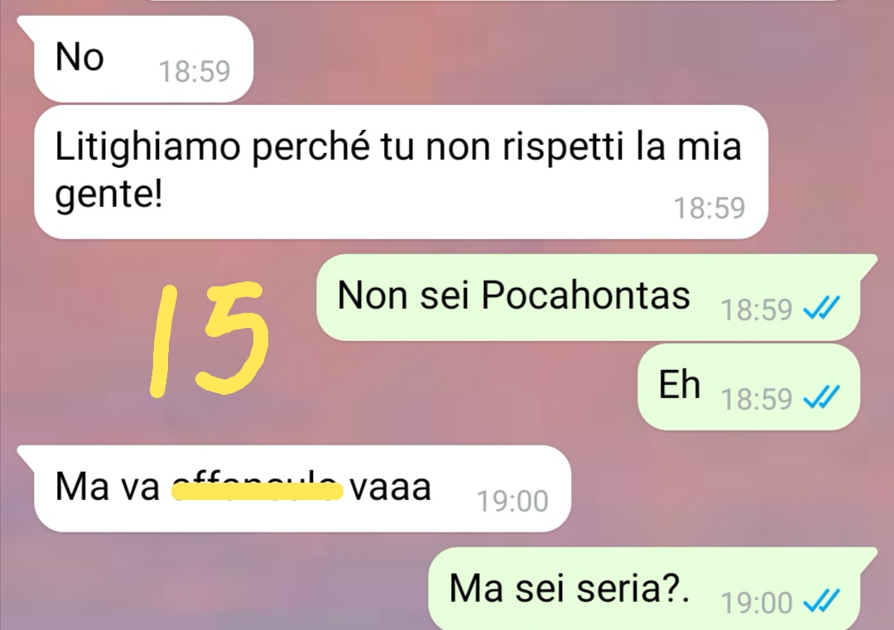
Task: Select the 'Ma va ... vaaa' message
Action: click(296, 488)
